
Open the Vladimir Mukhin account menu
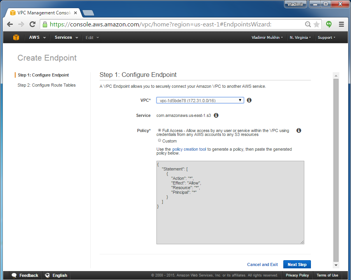pyautogui.click(x=267, y=38)
